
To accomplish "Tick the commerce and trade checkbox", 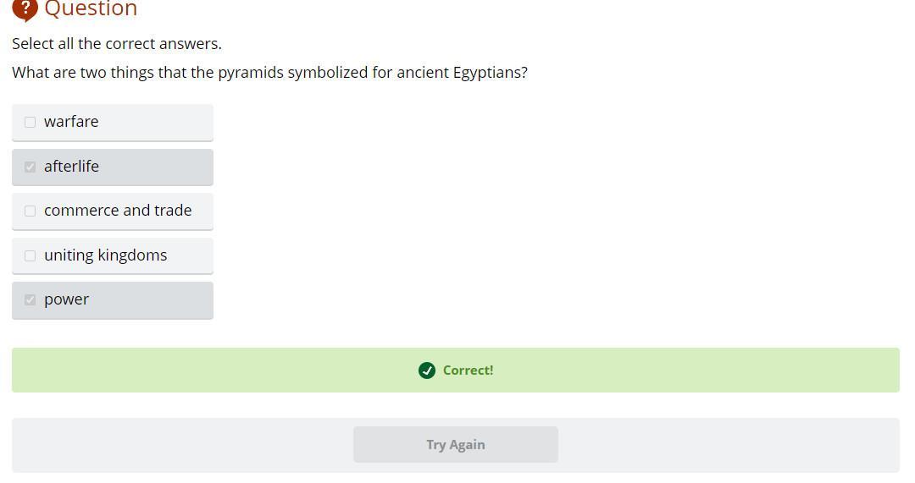I will click(30, 211).
